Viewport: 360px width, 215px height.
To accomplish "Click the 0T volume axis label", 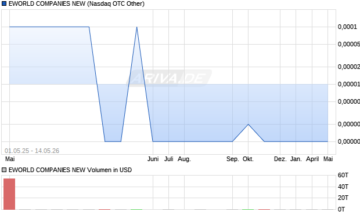I will pyautogui.click(x=341, y=209).
